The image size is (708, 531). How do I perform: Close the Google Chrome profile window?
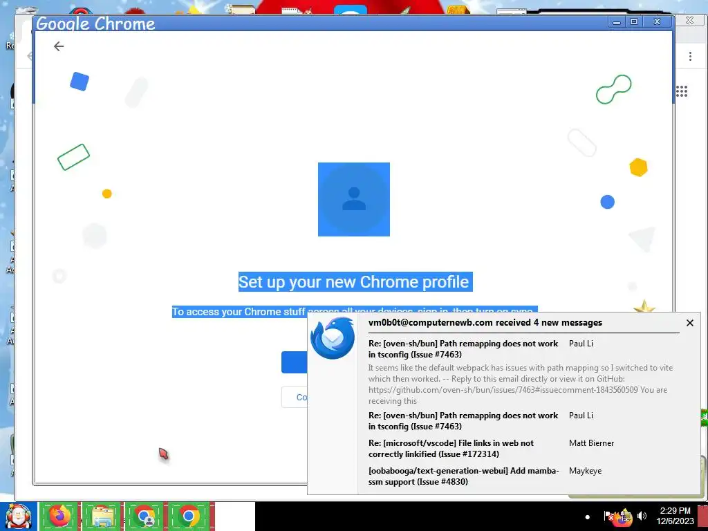point(658,21)
